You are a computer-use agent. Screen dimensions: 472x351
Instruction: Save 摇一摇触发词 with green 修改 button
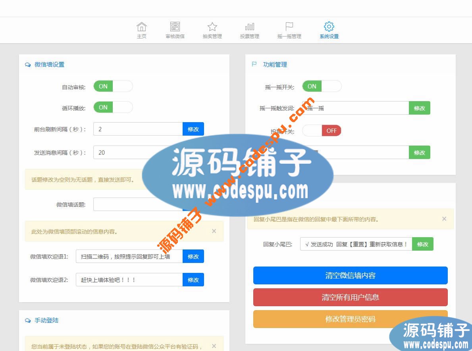point(419,108)
